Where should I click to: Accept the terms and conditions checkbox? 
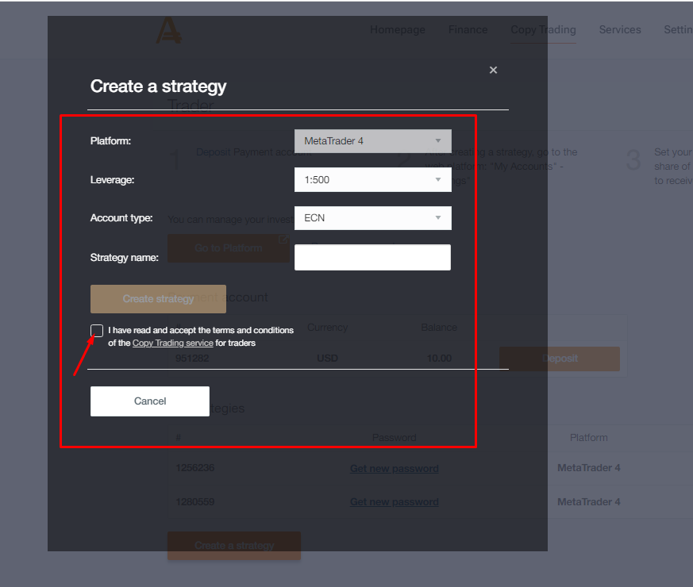tap(97, 331)
